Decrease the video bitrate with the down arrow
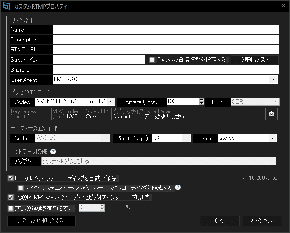This screenshot has width=290, height=233. pos(202,103)
